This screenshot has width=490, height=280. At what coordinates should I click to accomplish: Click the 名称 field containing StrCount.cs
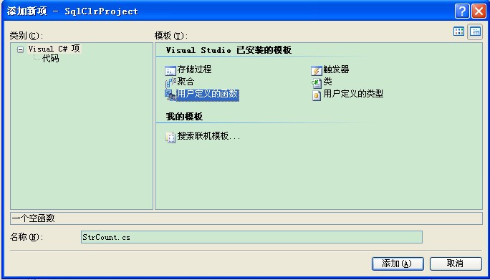(251, 237)
